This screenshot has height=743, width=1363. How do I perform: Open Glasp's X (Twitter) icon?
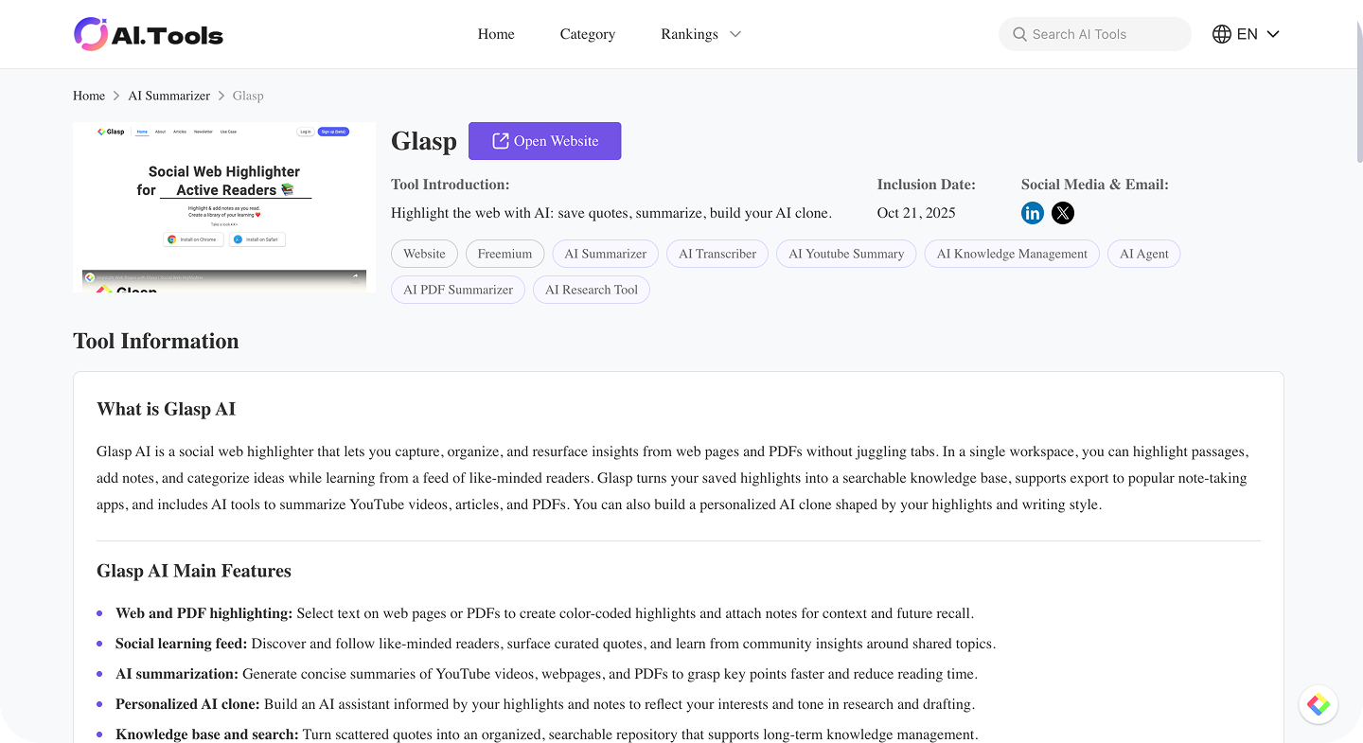[1063, 213]
